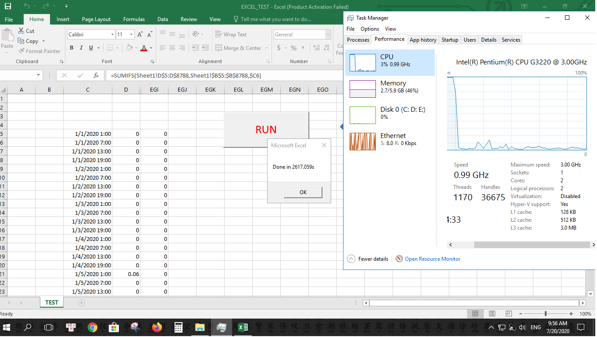Click Increase Decimal in the Number group
This screenshot has height=337, width=597.
317,48
